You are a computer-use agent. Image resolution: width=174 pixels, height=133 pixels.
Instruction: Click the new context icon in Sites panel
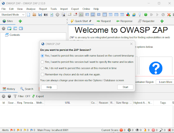point(9,29)
